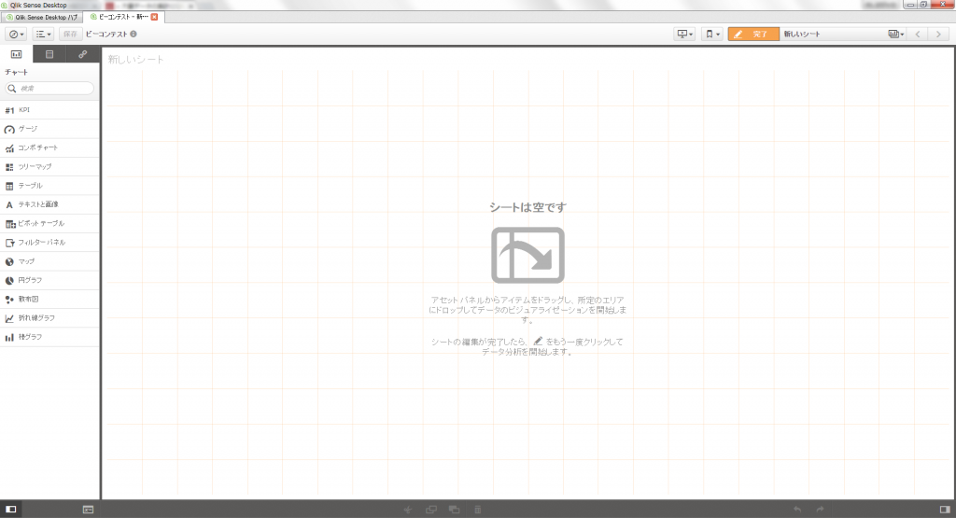956x518 pixels.
Task: Toggle the properties panel at bottom-right
Action: (945, 509)
